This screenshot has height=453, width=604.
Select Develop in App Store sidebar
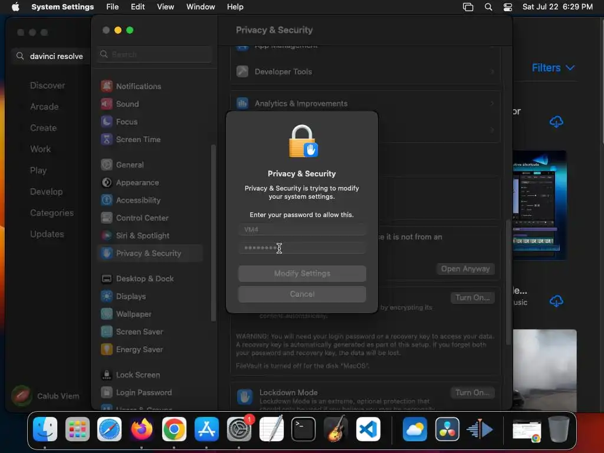(x=46, y=192)
